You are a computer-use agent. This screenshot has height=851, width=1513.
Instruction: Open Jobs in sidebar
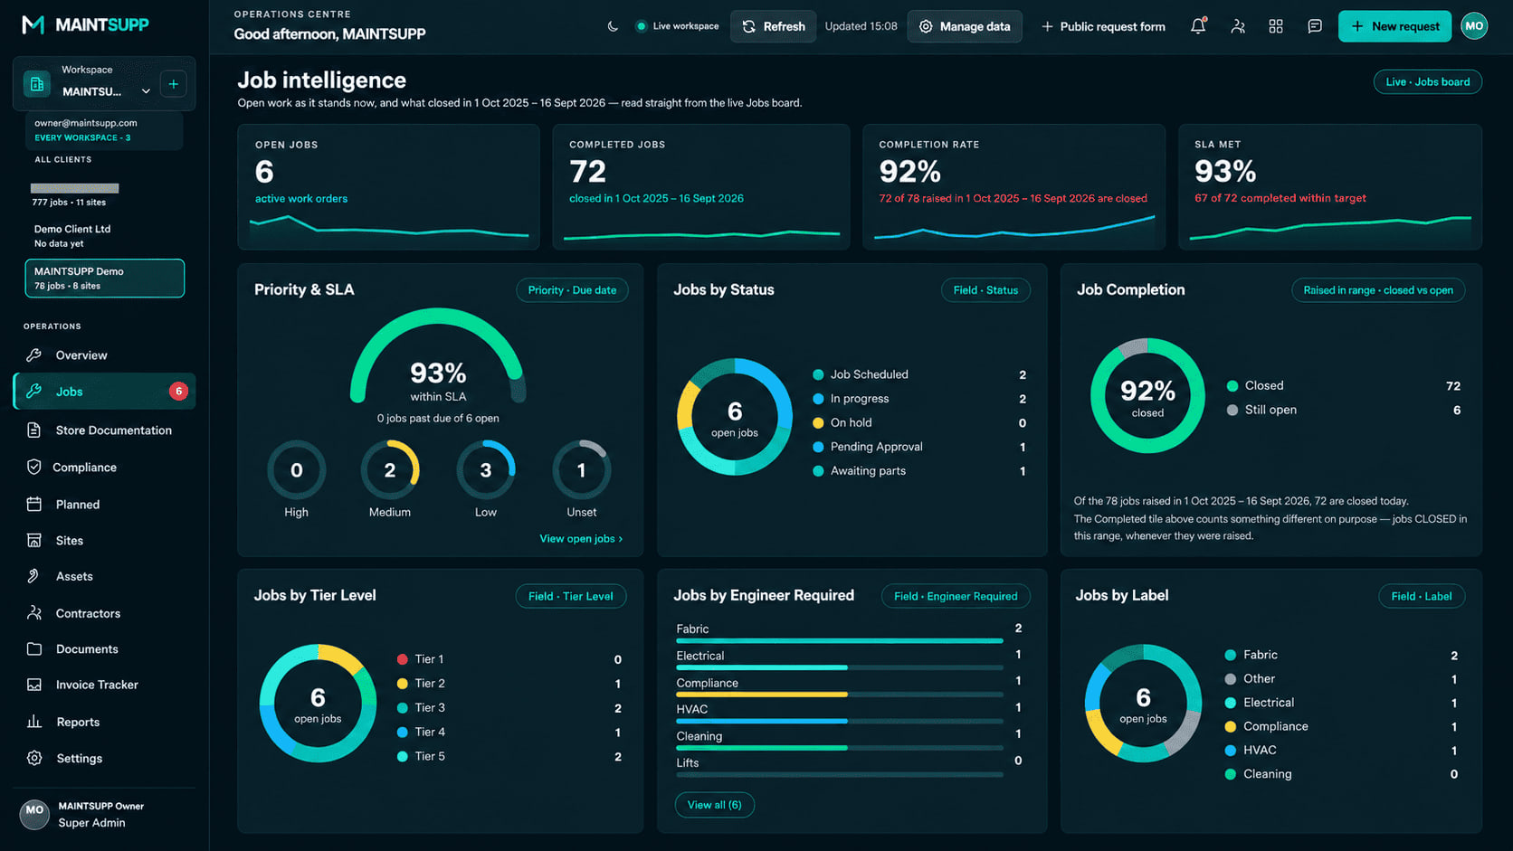click(x=104, y=392)
